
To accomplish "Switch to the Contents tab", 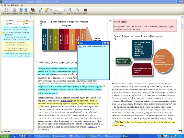I will (x=9, y=20).
